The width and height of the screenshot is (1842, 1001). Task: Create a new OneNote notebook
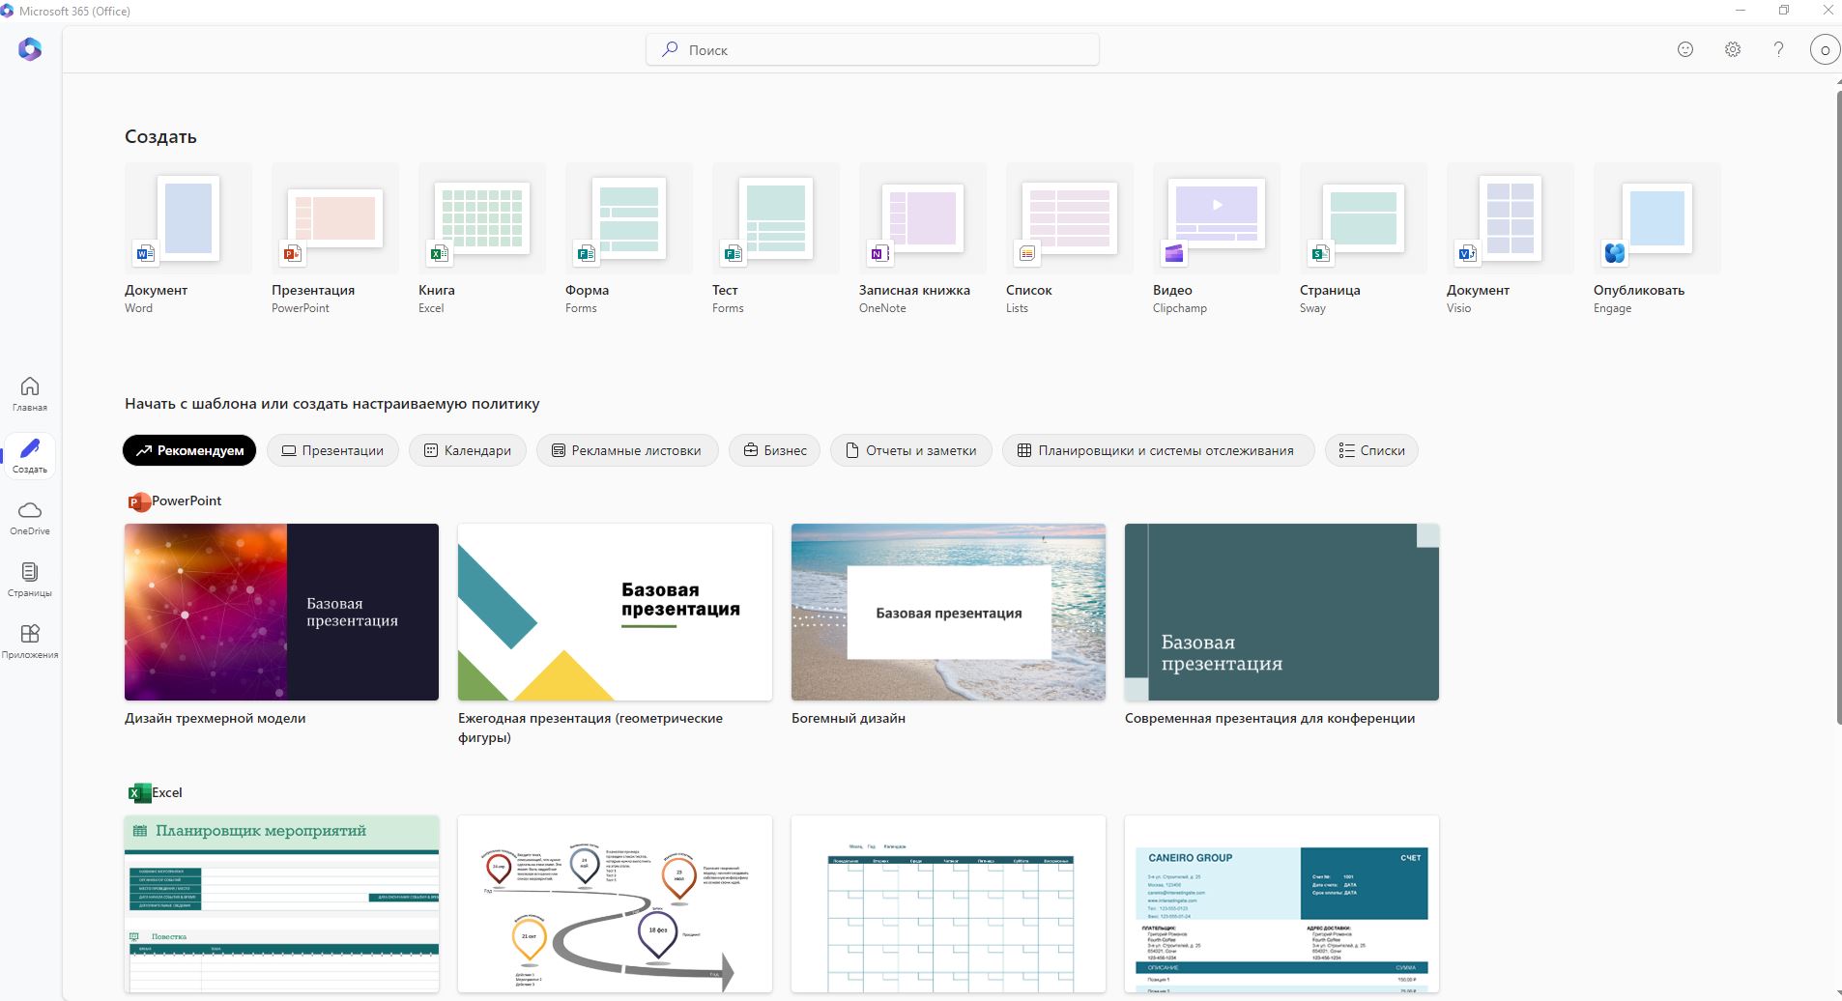(x=923, y=239)
